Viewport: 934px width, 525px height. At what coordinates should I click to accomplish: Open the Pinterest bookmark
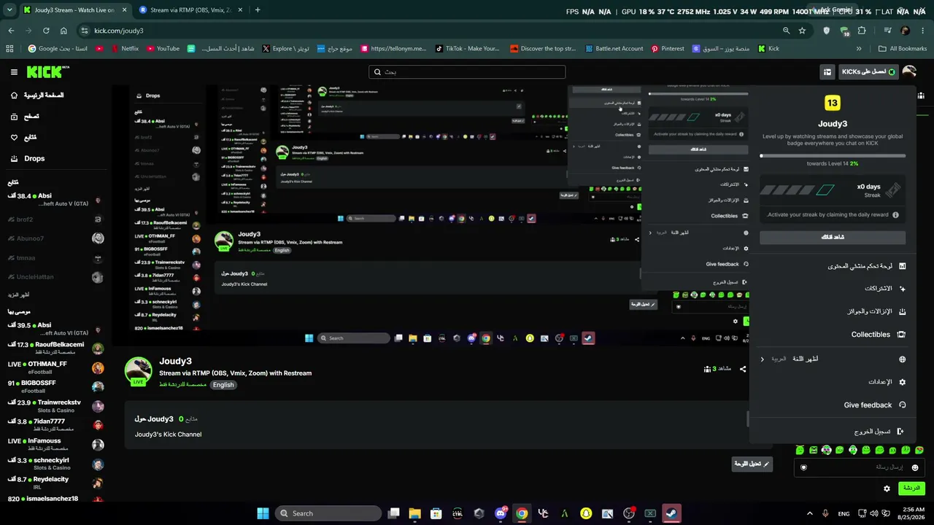tap(668, 49)
